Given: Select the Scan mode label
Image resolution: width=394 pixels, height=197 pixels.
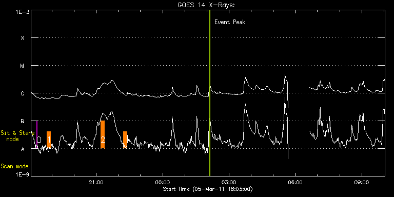Looking at the screenshot, I should pyautogui.click(x=14, y=166).
